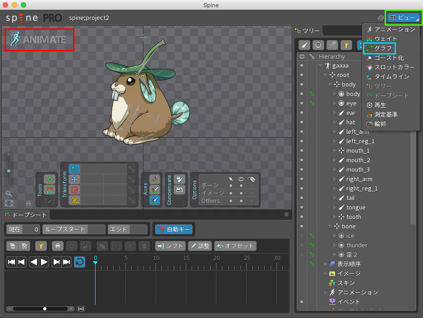Select グラフ in the views menu
423x318 pixels.
click(x=391, y=48)
